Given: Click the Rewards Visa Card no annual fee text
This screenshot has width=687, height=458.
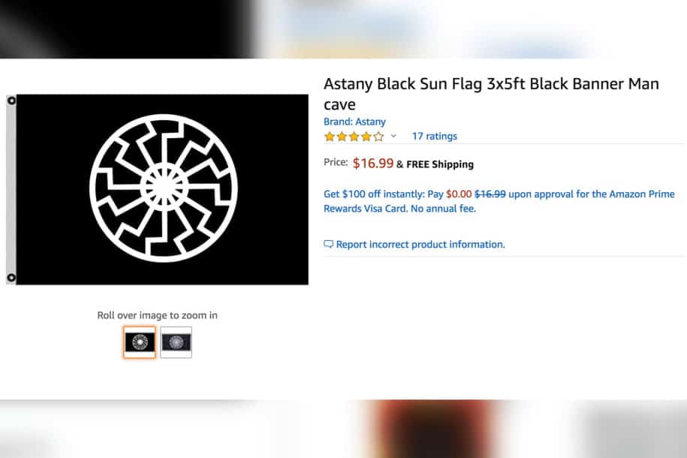Looking at the screenshot, I should coord(399,209).
